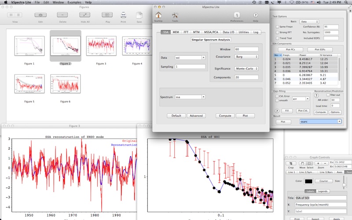Tick the smooth checkbox in Gap-filling
Viewport: 352px width, 220px height.
(277, 101)
